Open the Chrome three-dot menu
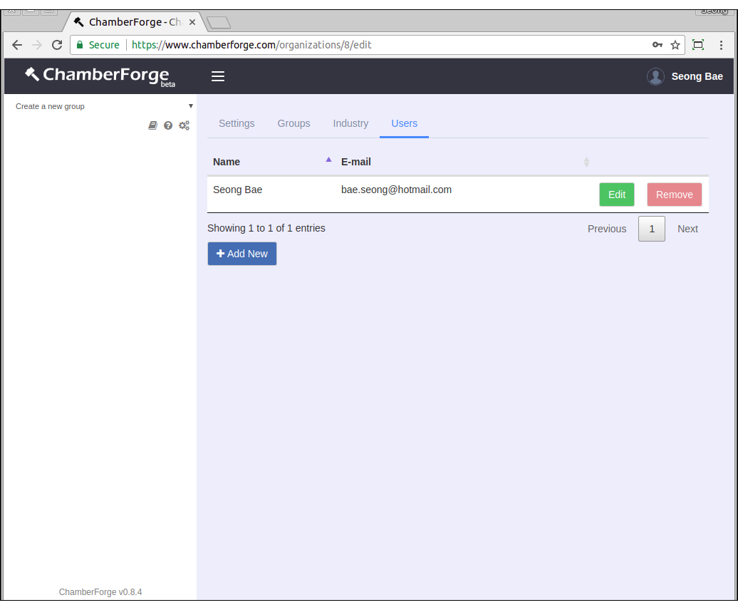738x610 pixels. (x=721, y=45)
